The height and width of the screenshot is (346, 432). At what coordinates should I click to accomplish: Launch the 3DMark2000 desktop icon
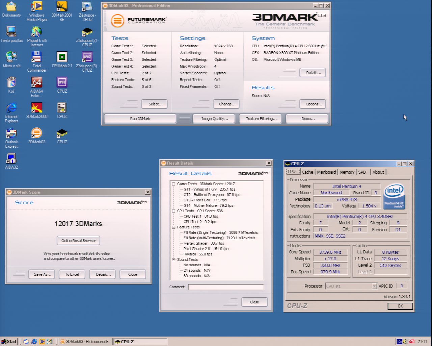pyautogui.click(x=36, y=110)
